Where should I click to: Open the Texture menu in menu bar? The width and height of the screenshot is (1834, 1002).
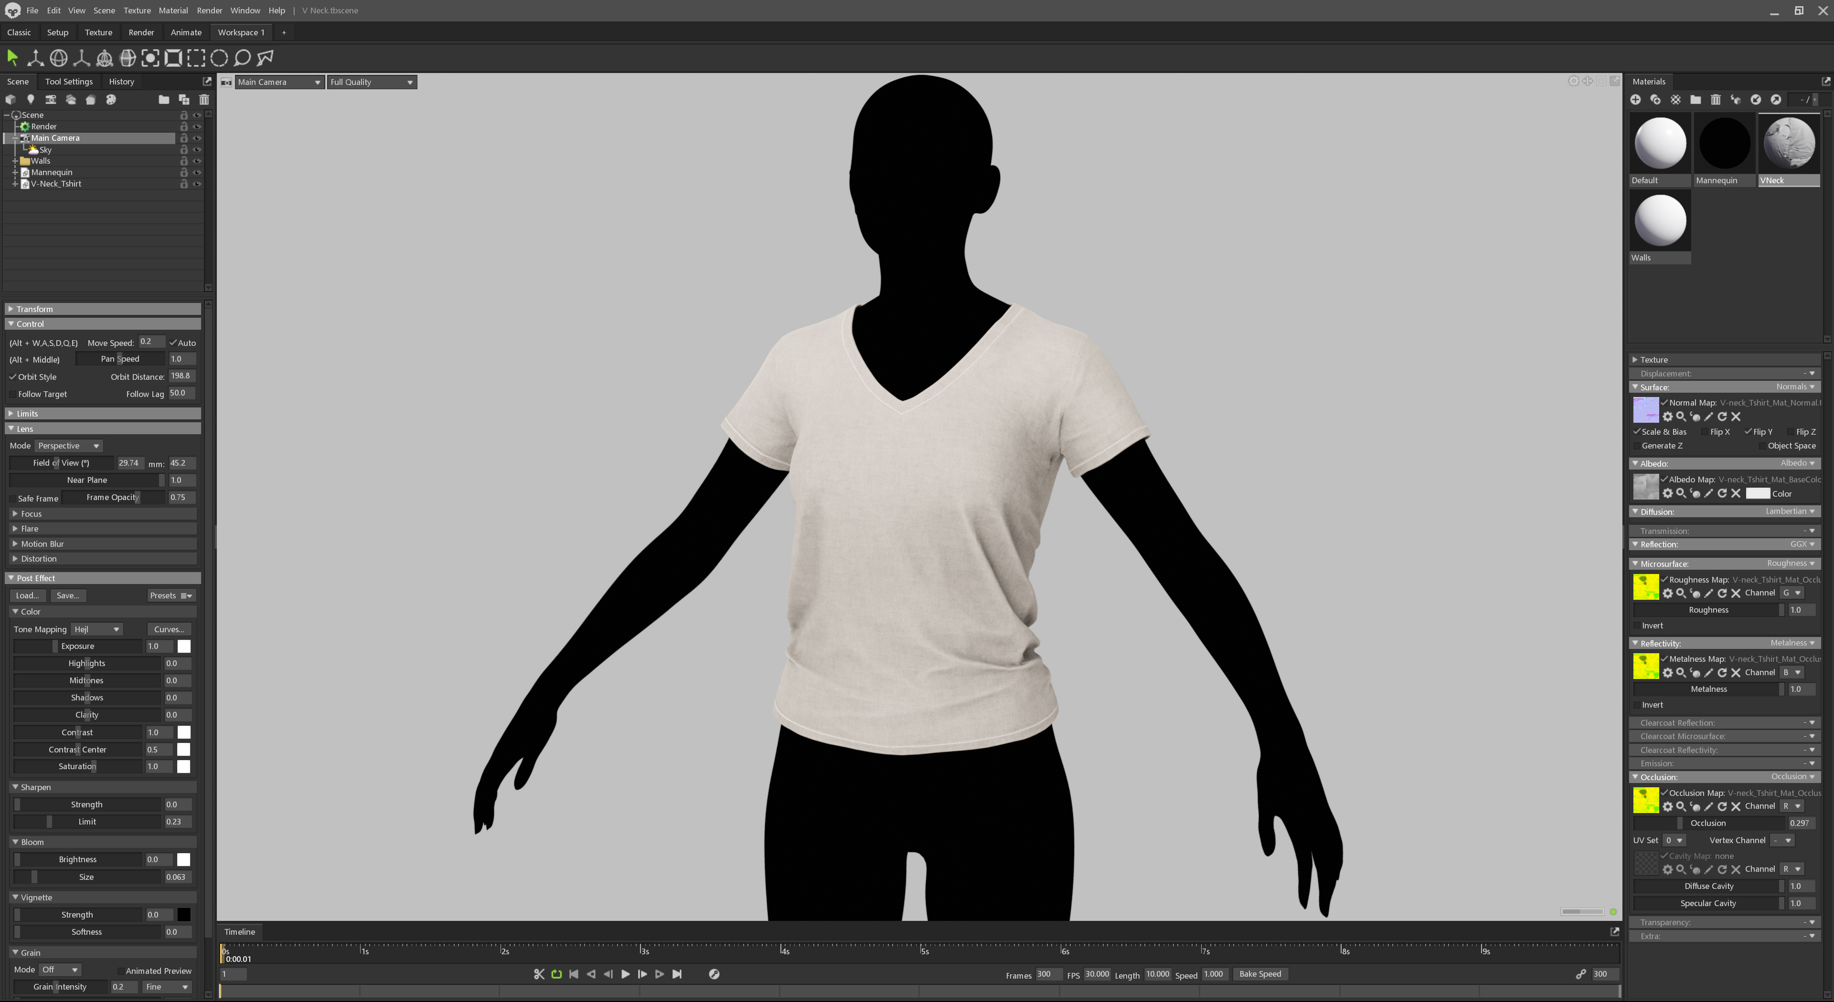coord(137,10)
